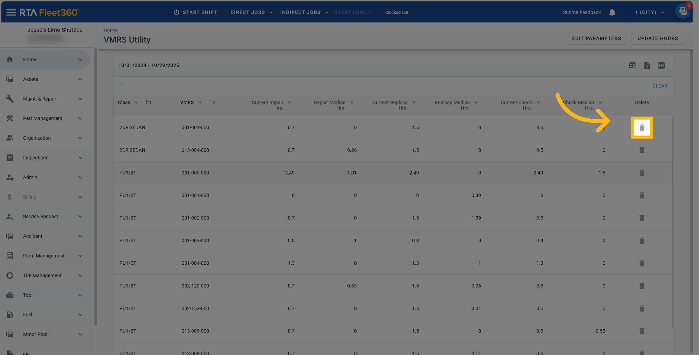Click blue filter icon above table

point(122,86)
